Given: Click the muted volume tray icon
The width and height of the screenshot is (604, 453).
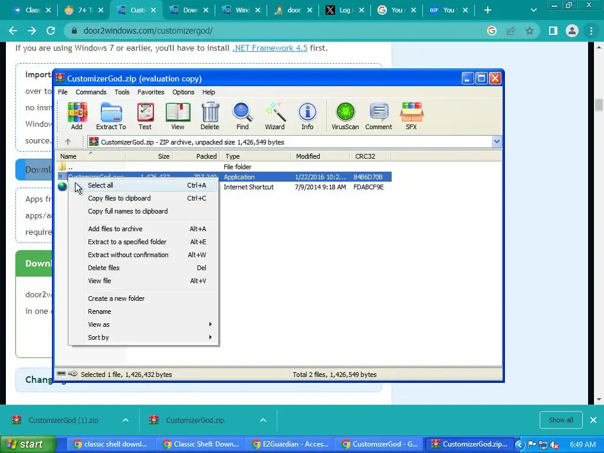Looking at the screenshot, I should click(554, 445).
